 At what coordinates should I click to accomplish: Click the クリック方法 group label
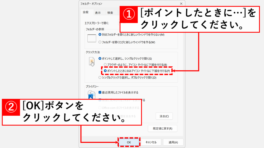(93, 52)
